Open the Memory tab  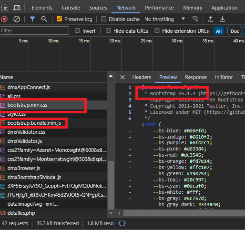tap(193, 8)
